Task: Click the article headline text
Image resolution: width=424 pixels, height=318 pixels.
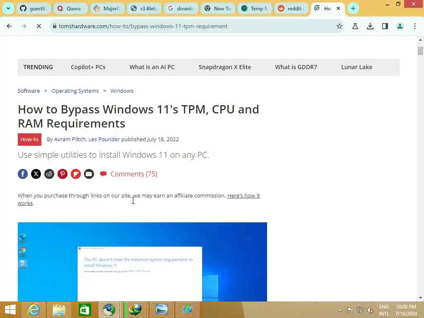Action: [x=138, y=116]
